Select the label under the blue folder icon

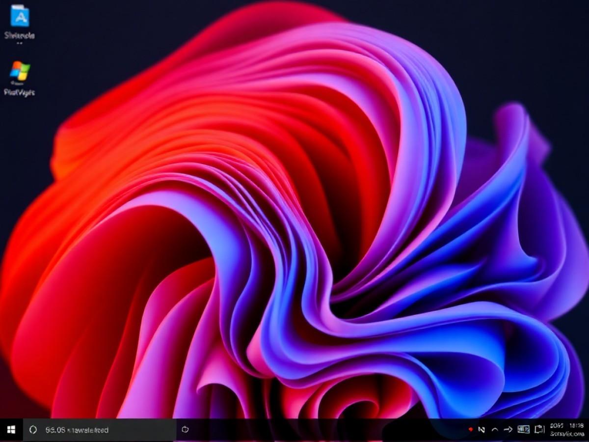pos(20,35)
